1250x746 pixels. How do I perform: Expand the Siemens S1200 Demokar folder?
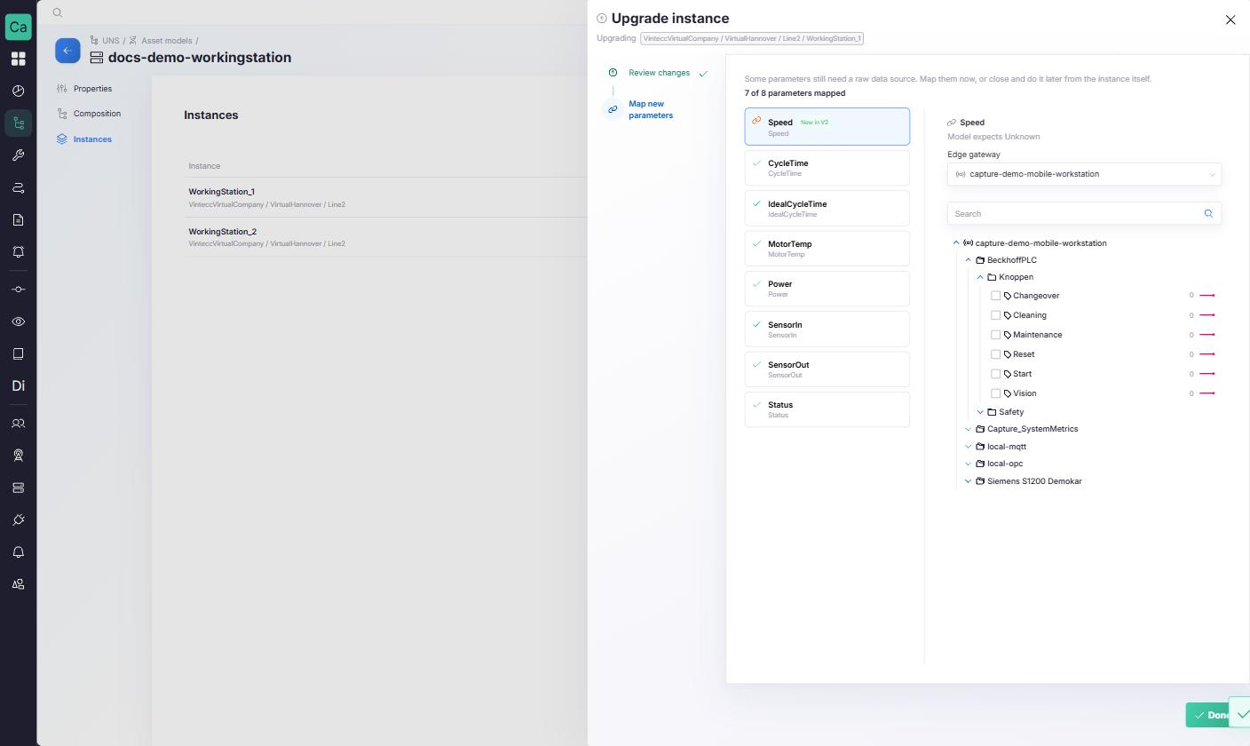[x=969, y=481]
